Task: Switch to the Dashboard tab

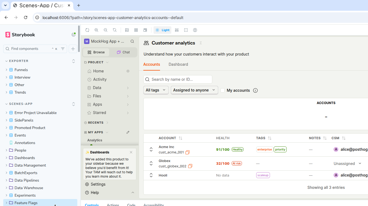Action: [x=178, y=64]
